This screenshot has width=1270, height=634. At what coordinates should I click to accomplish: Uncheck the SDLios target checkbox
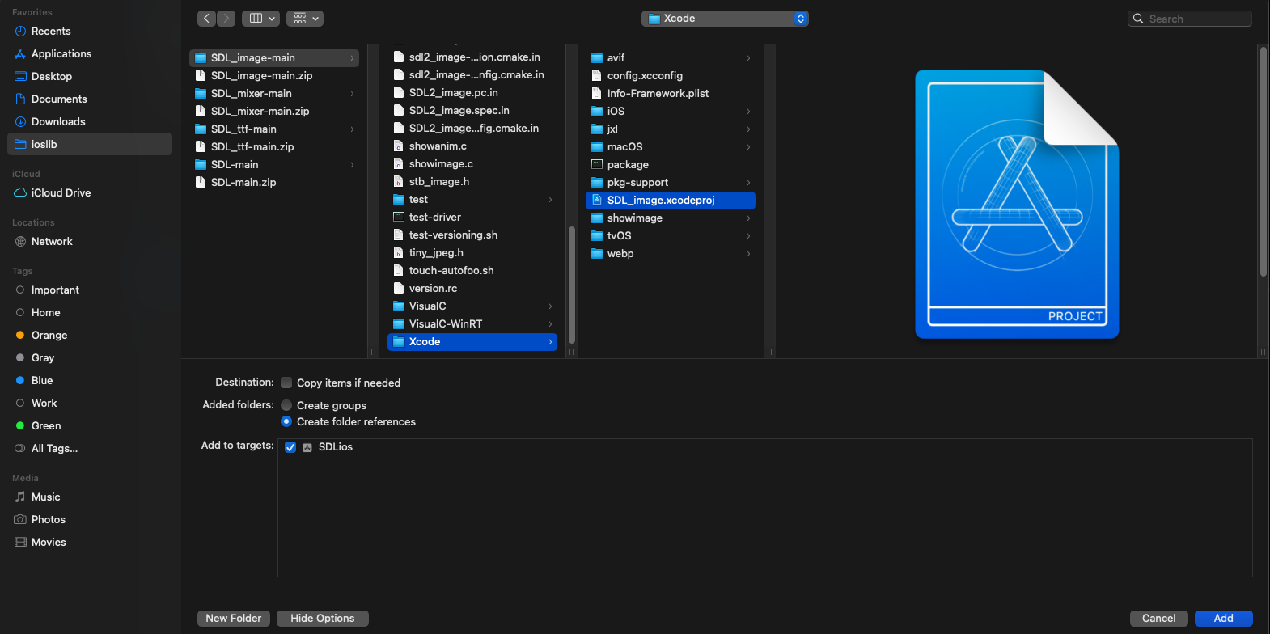(x=290, y=447)
